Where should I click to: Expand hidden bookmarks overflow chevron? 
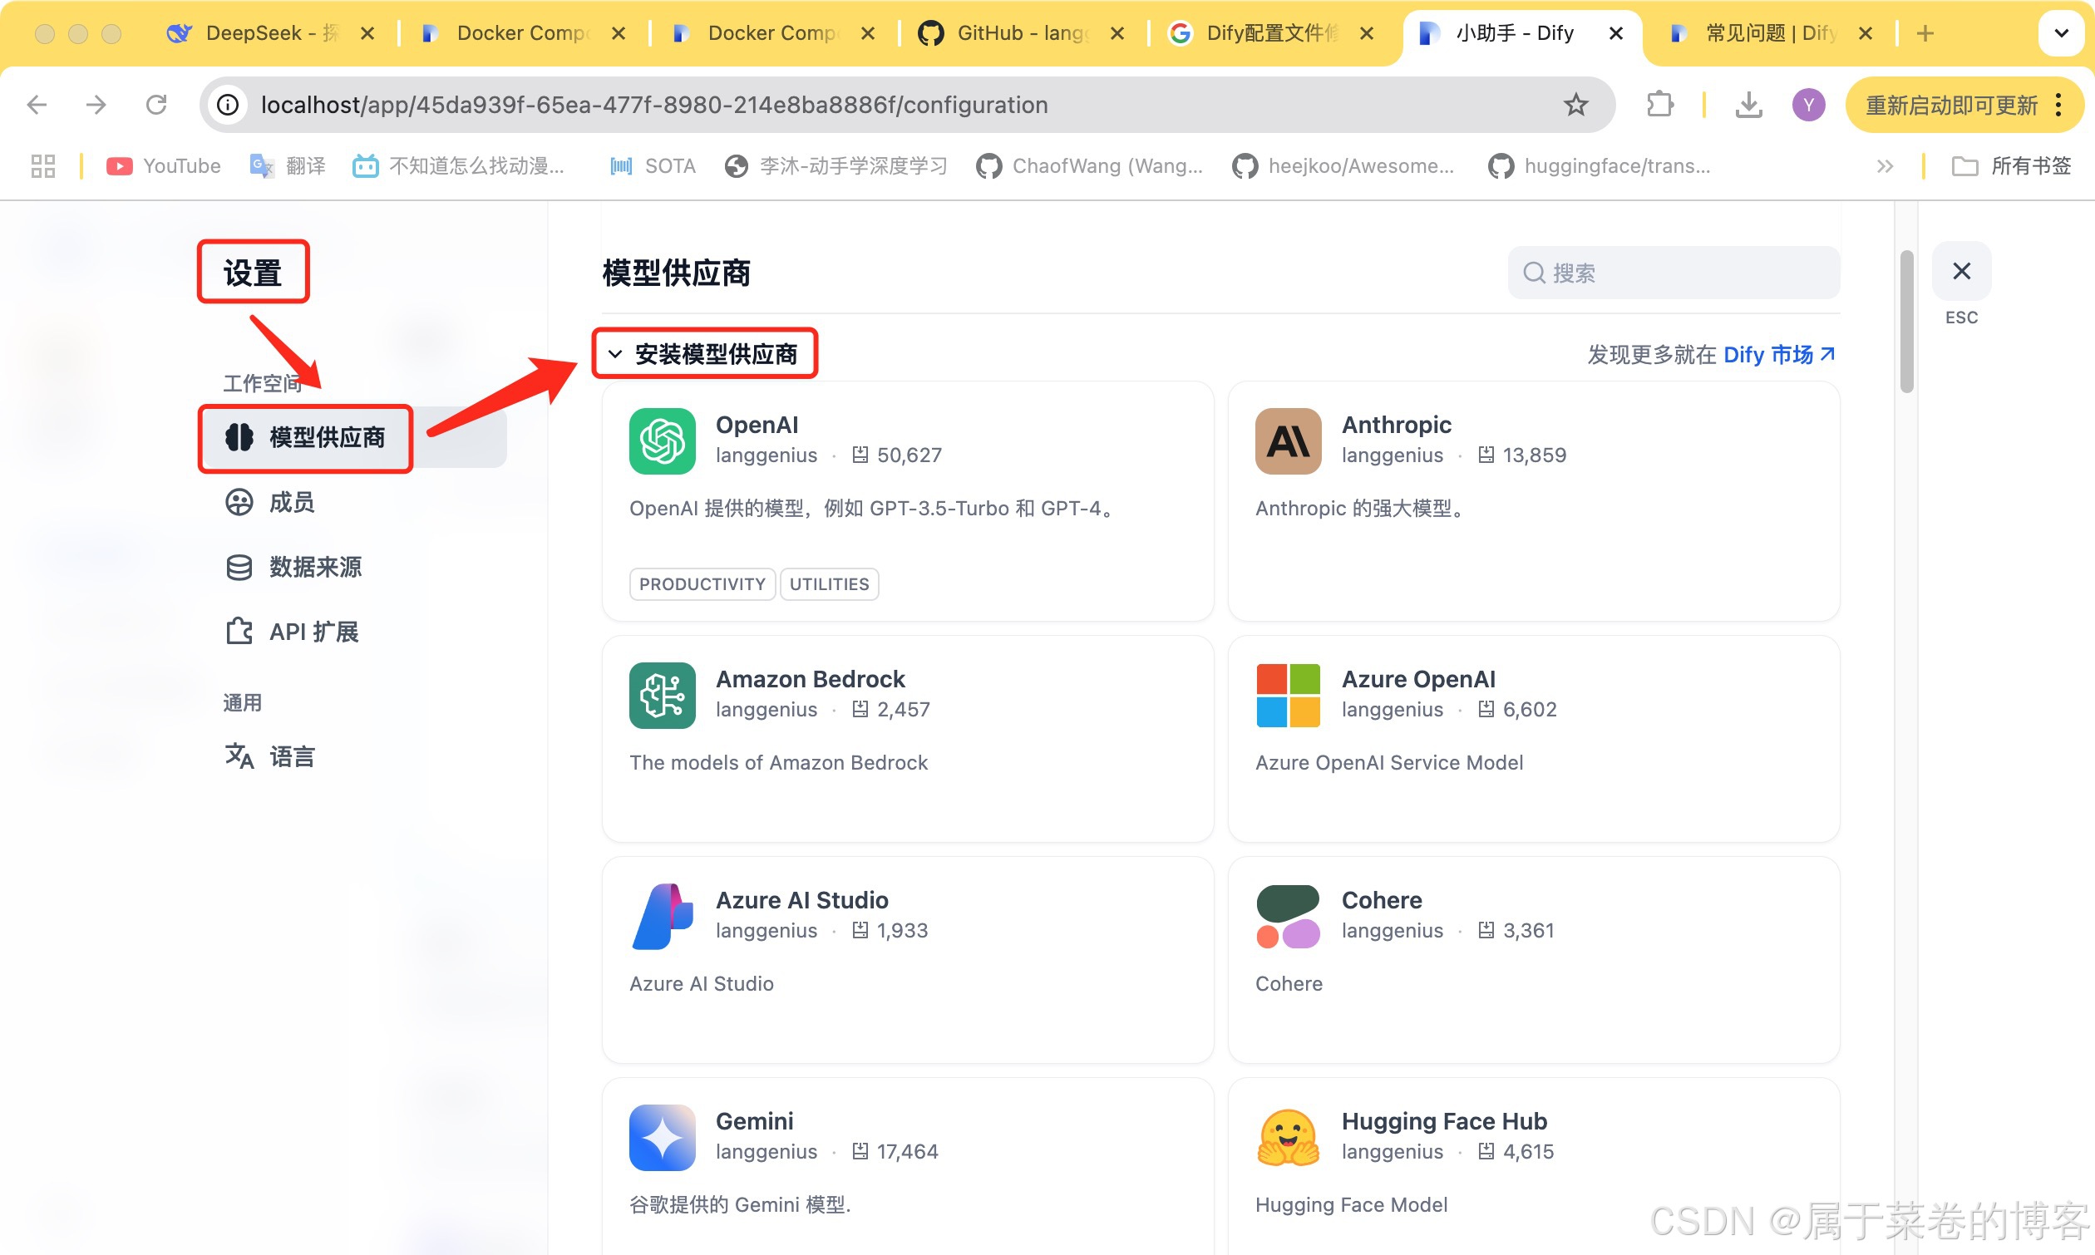(1884, 165)
